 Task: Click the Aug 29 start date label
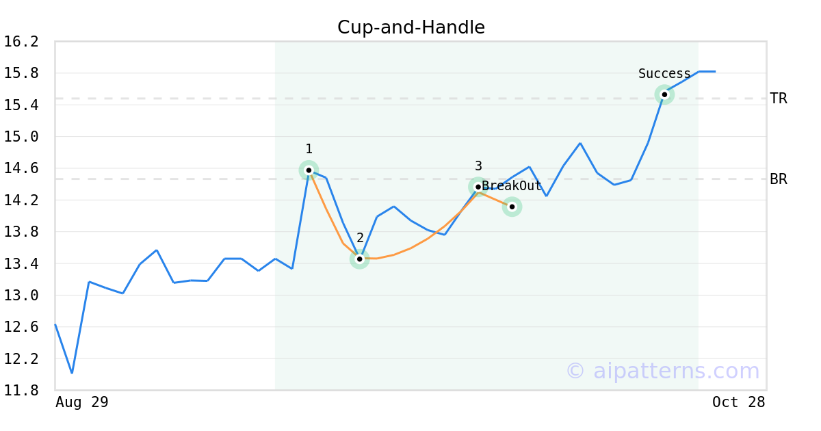pyautogui.click(x=81, y=402)
